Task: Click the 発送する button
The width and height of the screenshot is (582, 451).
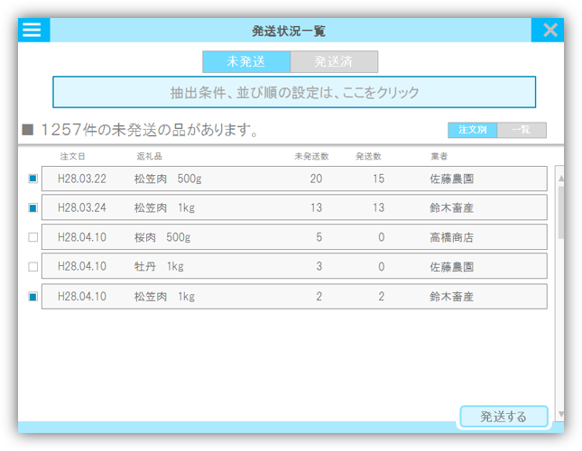Action: (503, 417)
